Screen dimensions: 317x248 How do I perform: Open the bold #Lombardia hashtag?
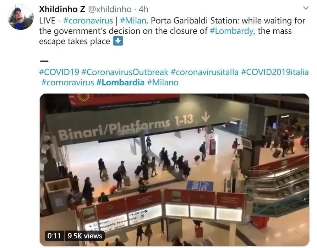pos(120,83)
